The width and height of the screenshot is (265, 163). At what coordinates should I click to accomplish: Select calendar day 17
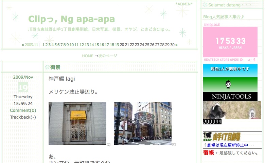pyautogui.click(x=107, y=45)
